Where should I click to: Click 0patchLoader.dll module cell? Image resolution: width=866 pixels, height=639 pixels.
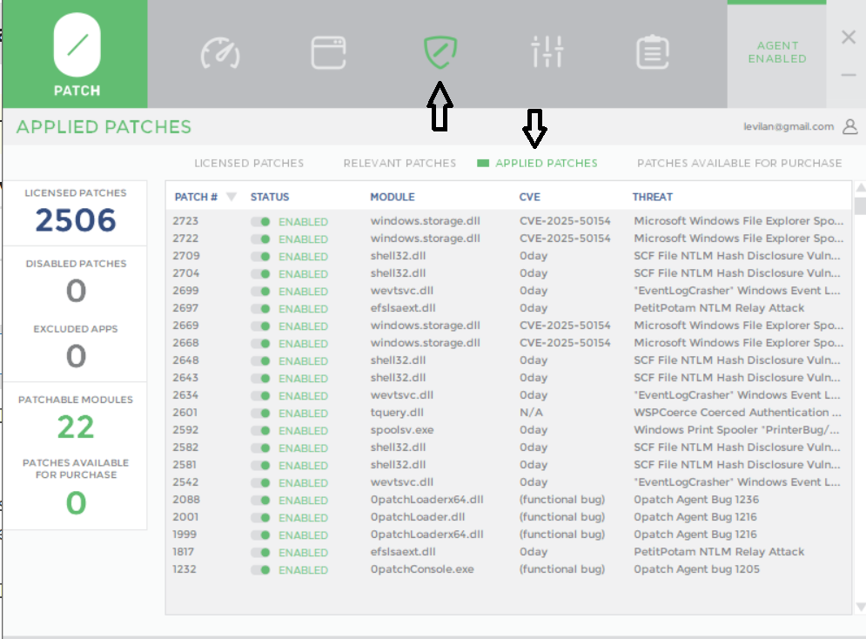tap(417, 517)
